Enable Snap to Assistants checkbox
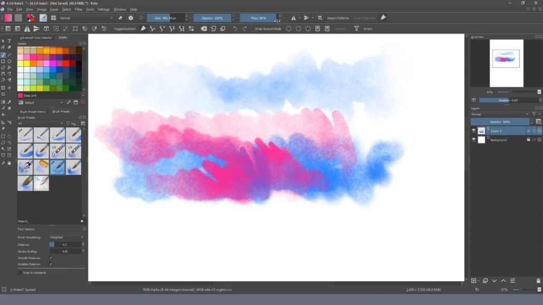Viewport: 543px width, 305px height. pyautogui.click(x=20, y=273)
